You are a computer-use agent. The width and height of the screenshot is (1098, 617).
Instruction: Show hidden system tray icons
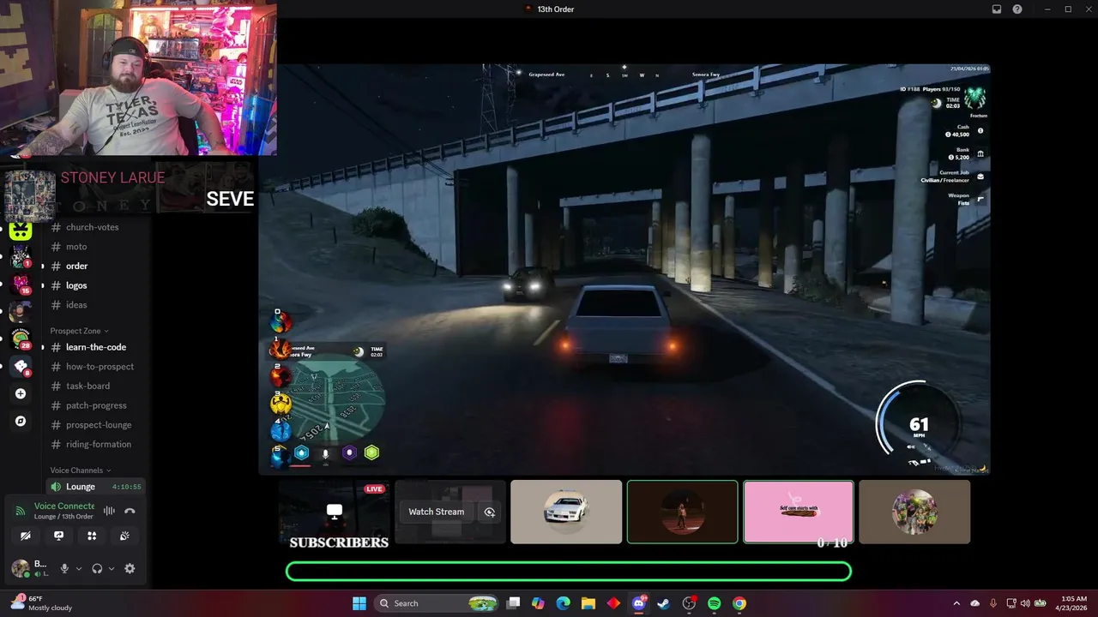(x=956, y=603)
